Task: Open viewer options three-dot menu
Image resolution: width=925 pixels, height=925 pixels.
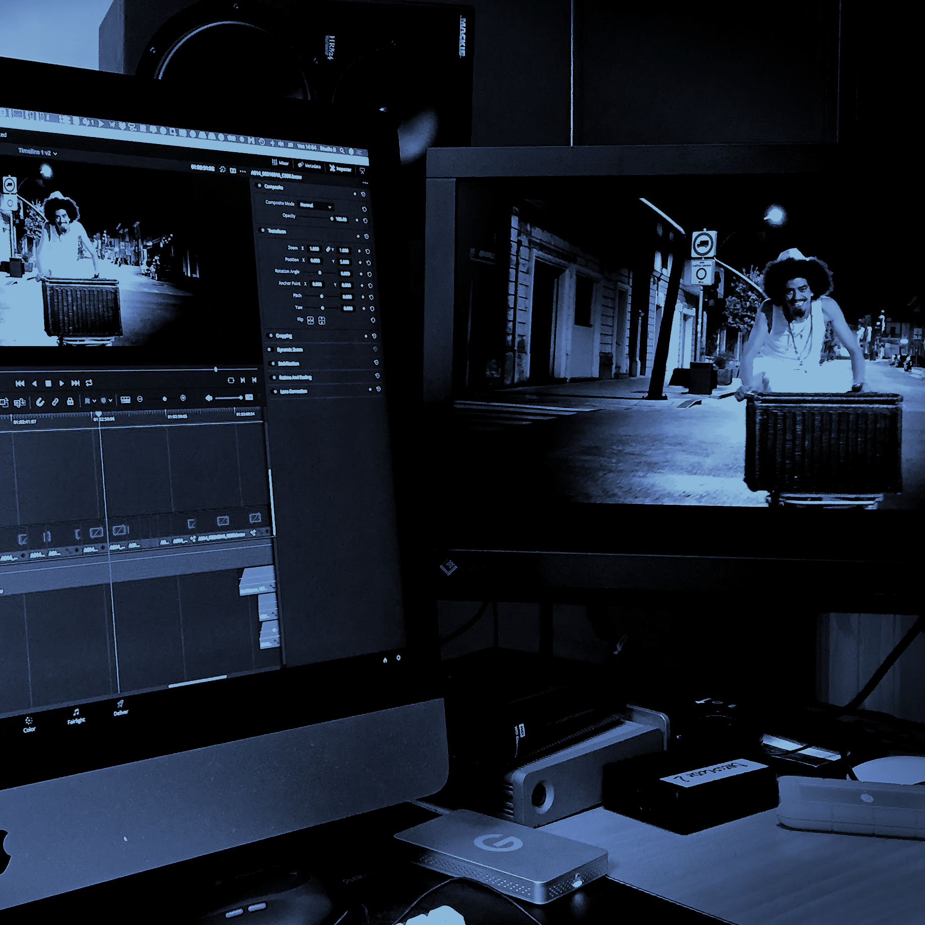Action: 243,171
